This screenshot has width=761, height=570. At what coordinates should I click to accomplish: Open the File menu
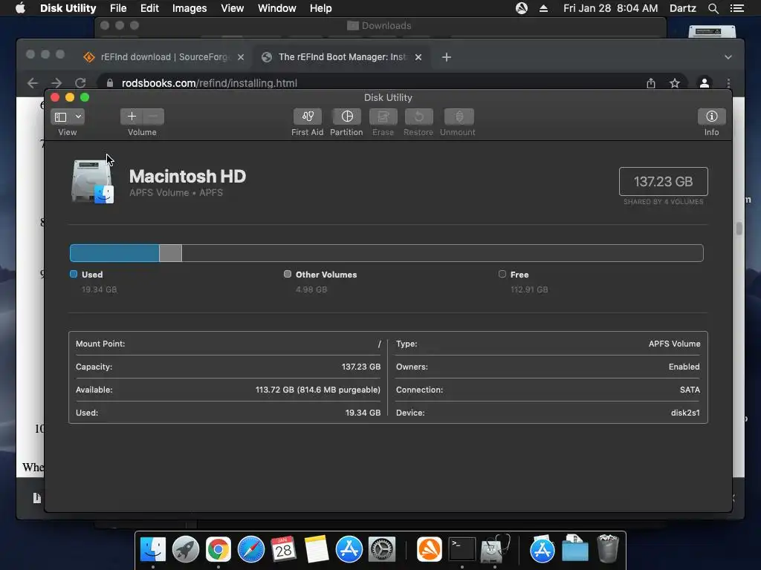coord(118,8)
